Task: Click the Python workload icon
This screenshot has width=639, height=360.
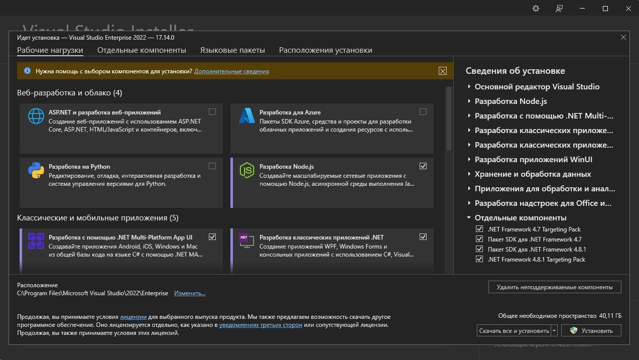Action: coord(36,171)
